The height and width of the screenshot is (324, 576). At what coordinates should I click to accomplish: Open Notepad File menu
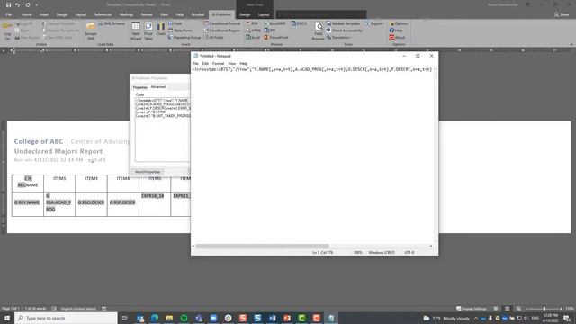[195, 64]
